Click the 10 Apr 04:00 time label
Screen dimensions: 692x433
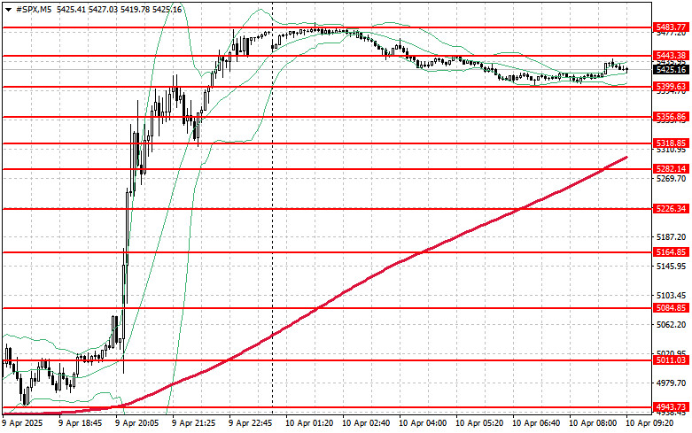tap(423, 423)
